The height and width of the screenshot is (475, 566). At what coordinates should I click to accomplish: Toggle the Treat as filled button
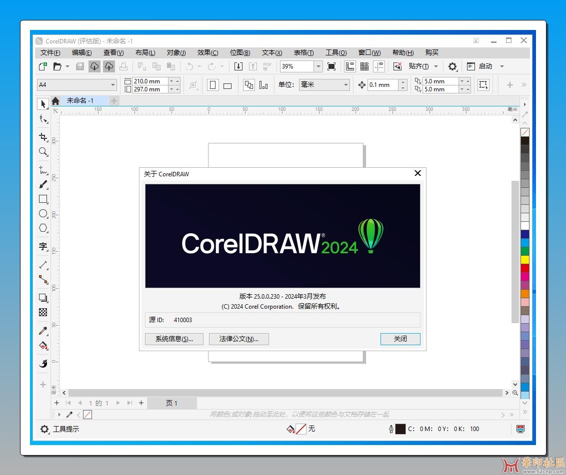click(483, 85)
